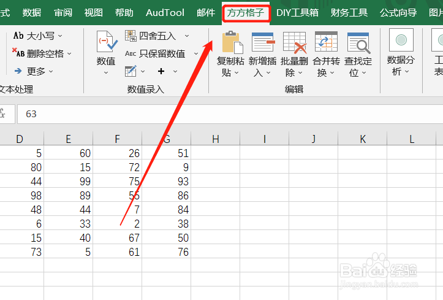This screenshot has height=300, width=443.
Task: Select column H header
Action: click(x=215, y=139)
